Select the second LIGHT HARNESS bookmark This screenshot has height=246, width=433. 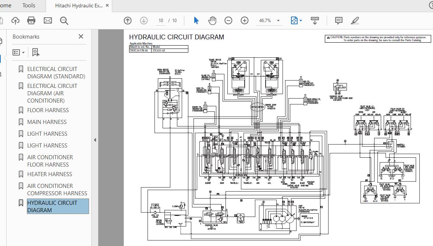(x=47, y=146)
